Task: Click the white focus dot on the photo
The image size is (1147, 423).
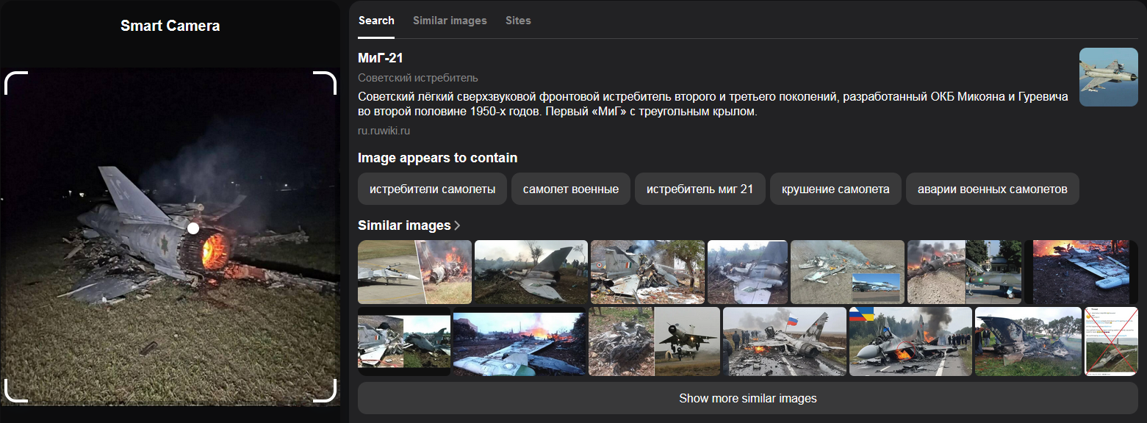Action: click(x=193, y=228)
